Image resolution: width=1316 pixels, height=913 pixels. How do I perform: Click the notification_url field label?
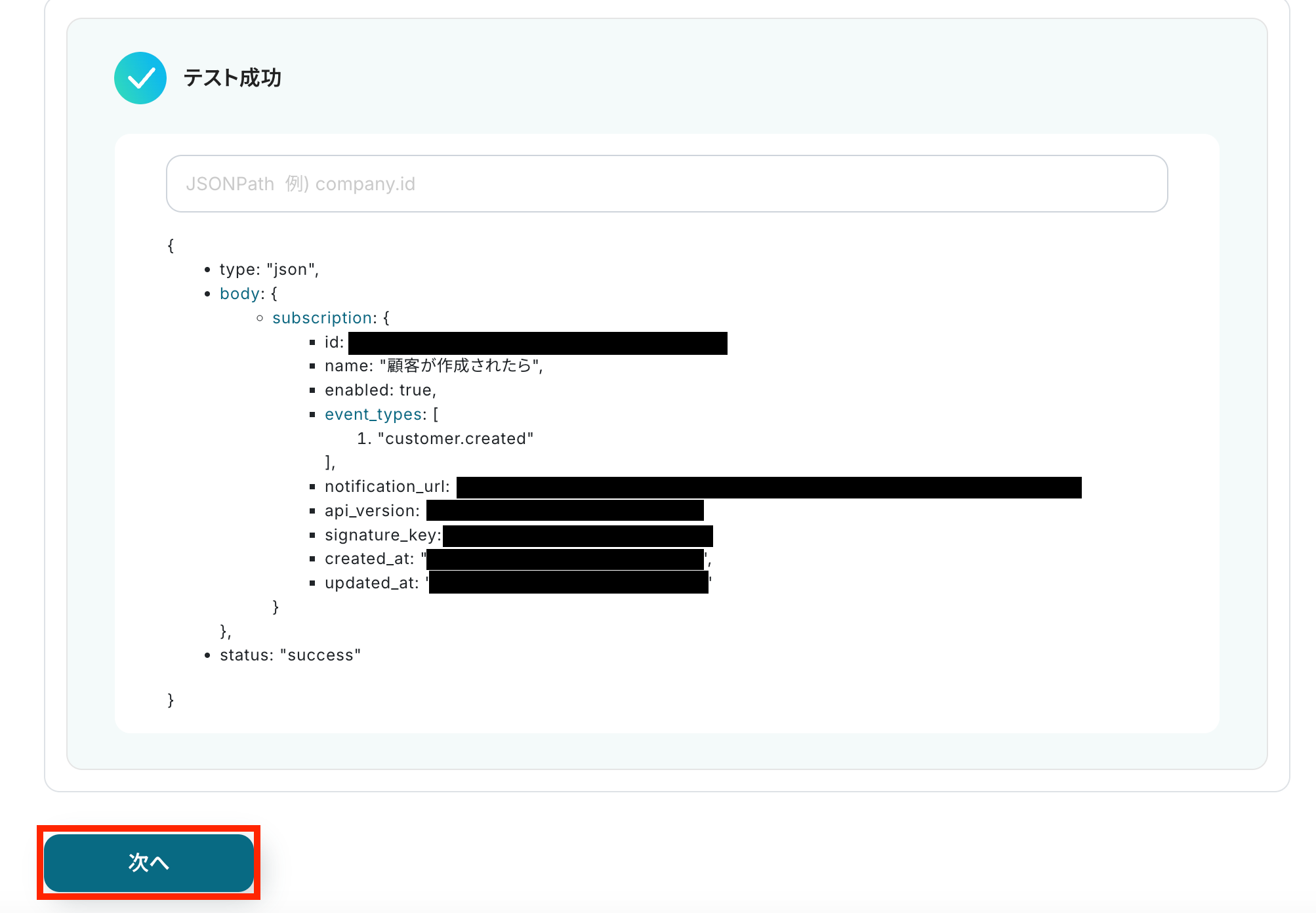pyautogui.click(x=387, y=487)
